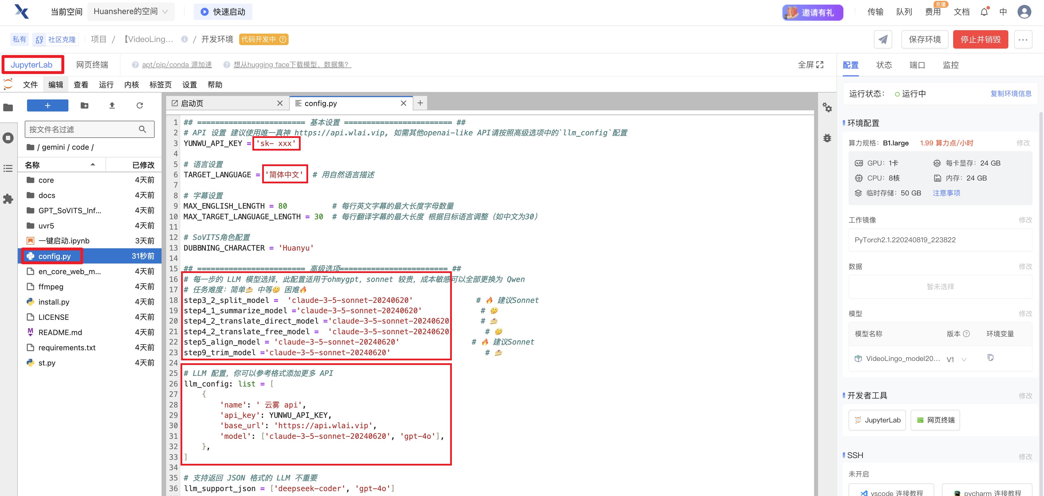Open the 传输 transfer menu
The width and height of the screenshot is (1044, 496).
tap(875, 12)
